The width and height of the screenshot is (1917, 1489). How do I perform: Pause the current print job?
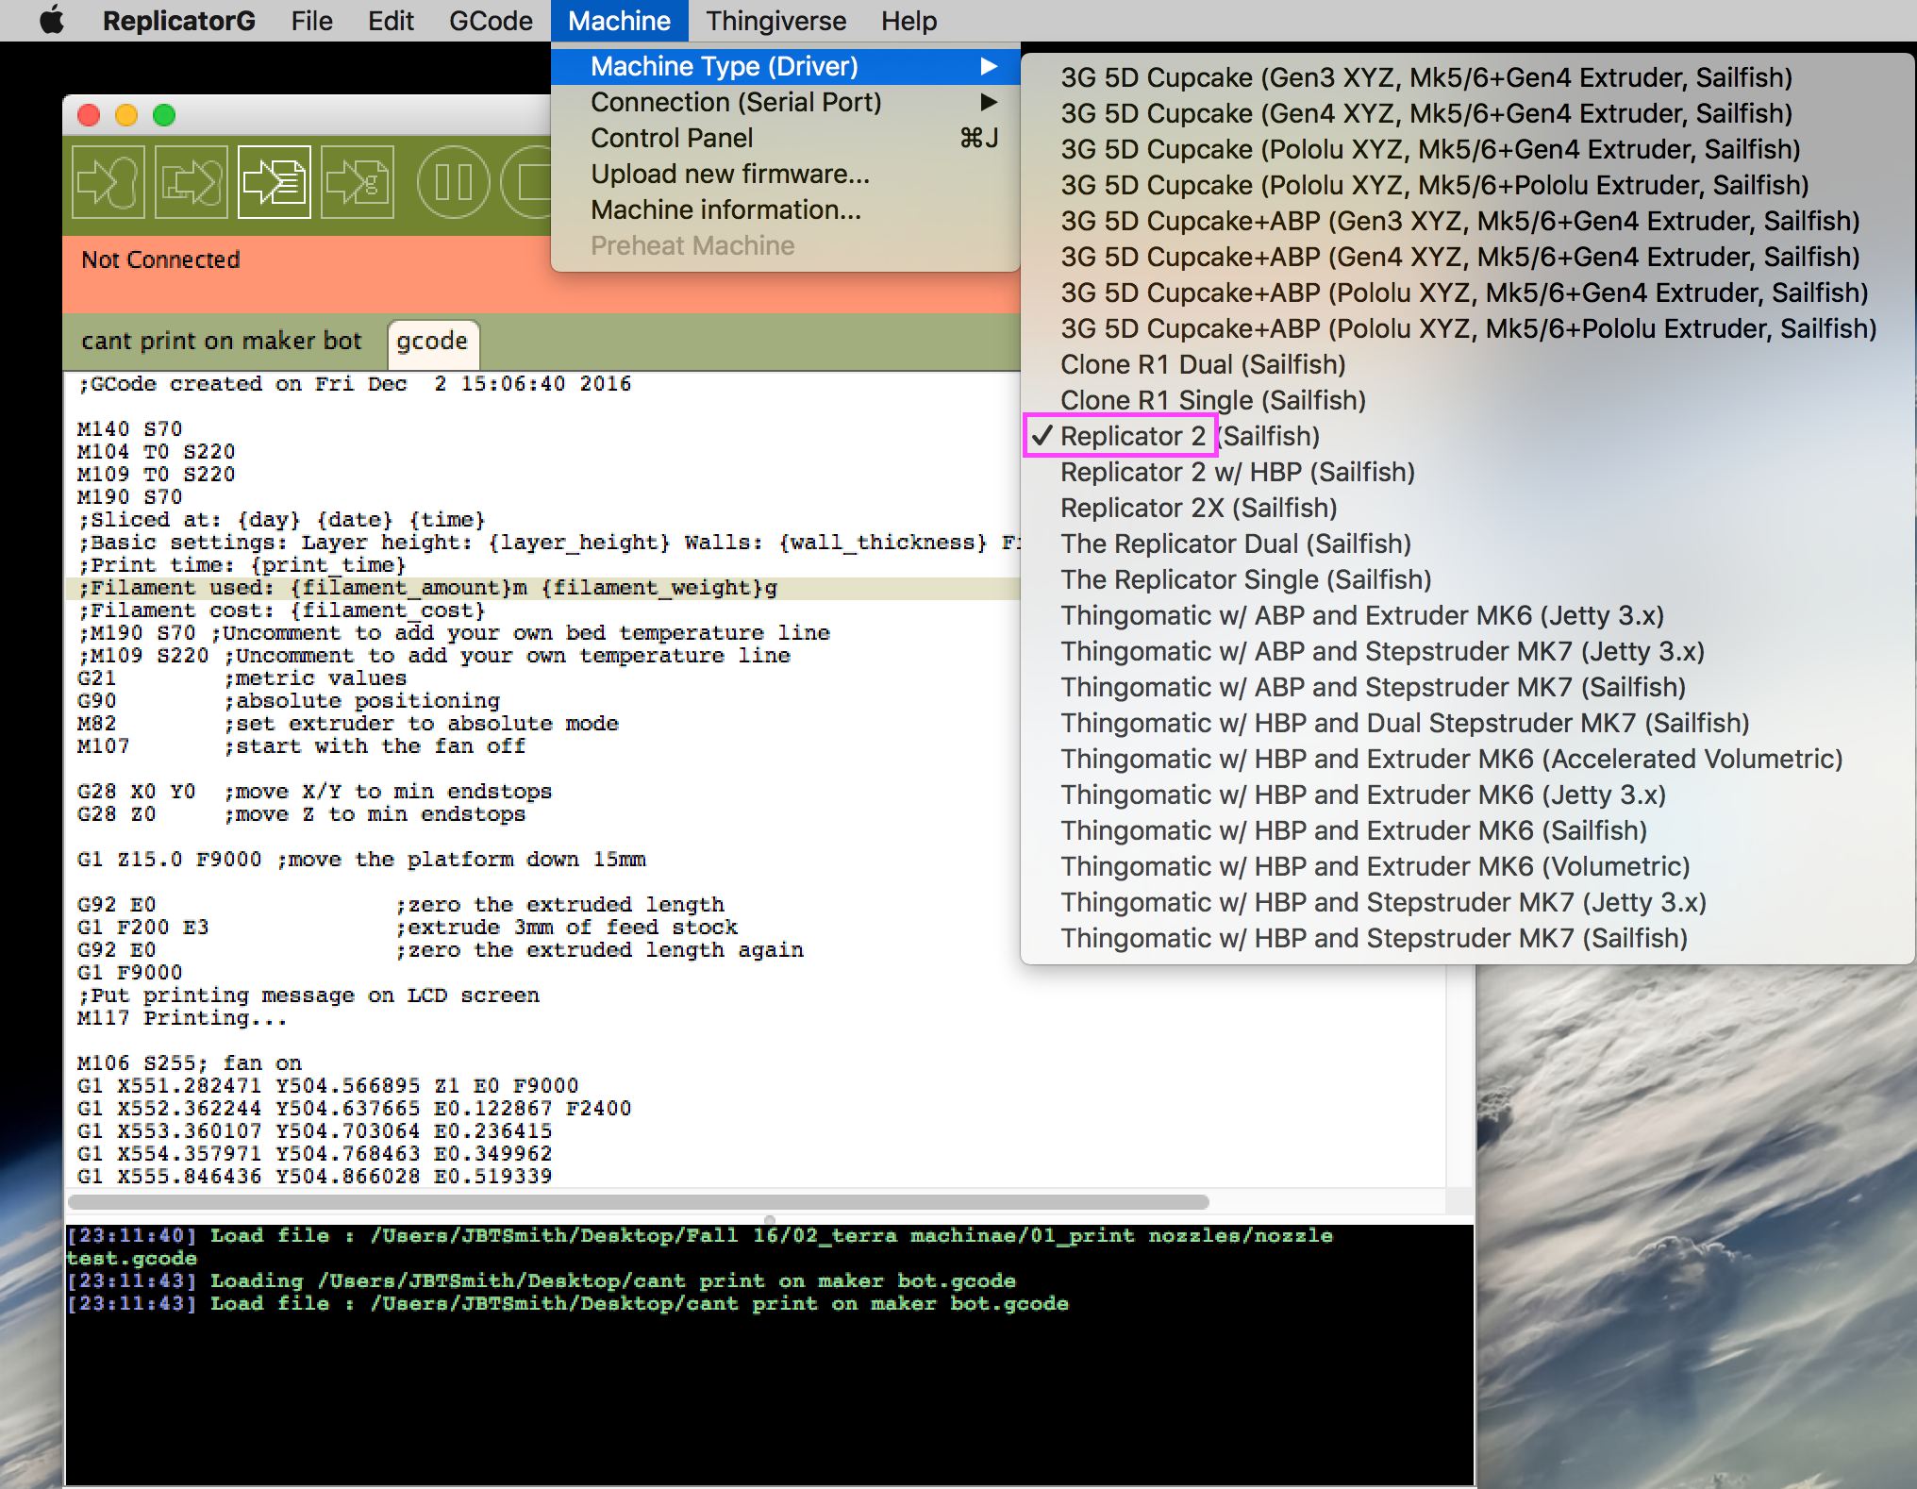coord(453,182)
